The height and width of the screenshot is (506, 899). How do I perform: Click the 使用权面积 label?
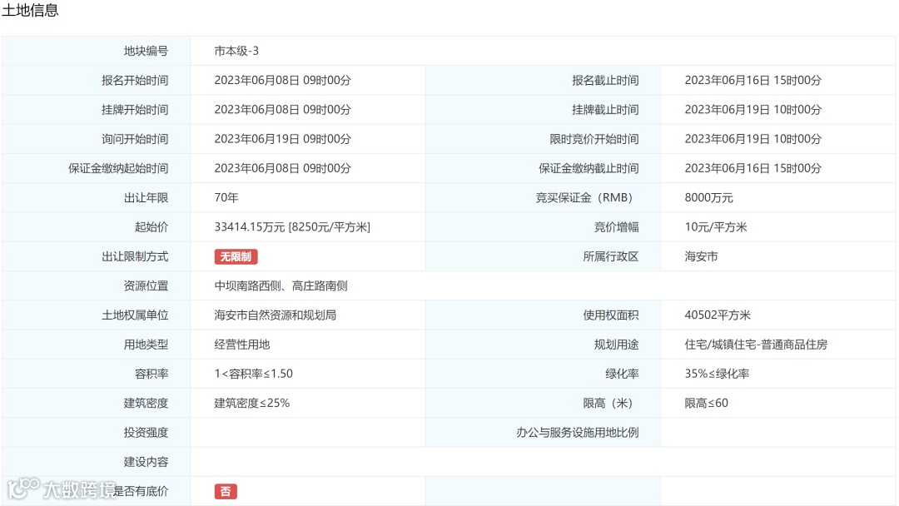pyautogui.click(x=611, y=315)
